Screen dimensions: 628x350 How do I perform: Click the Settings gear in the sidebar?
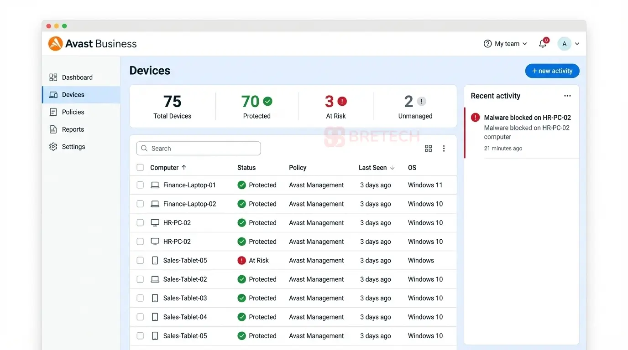pos(52,146)
